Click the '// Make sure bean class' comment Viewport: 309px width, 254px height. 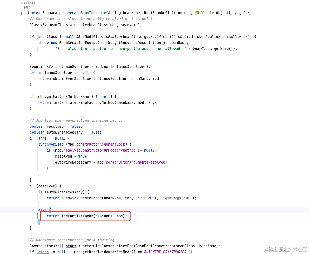click(x=92, y=19)
